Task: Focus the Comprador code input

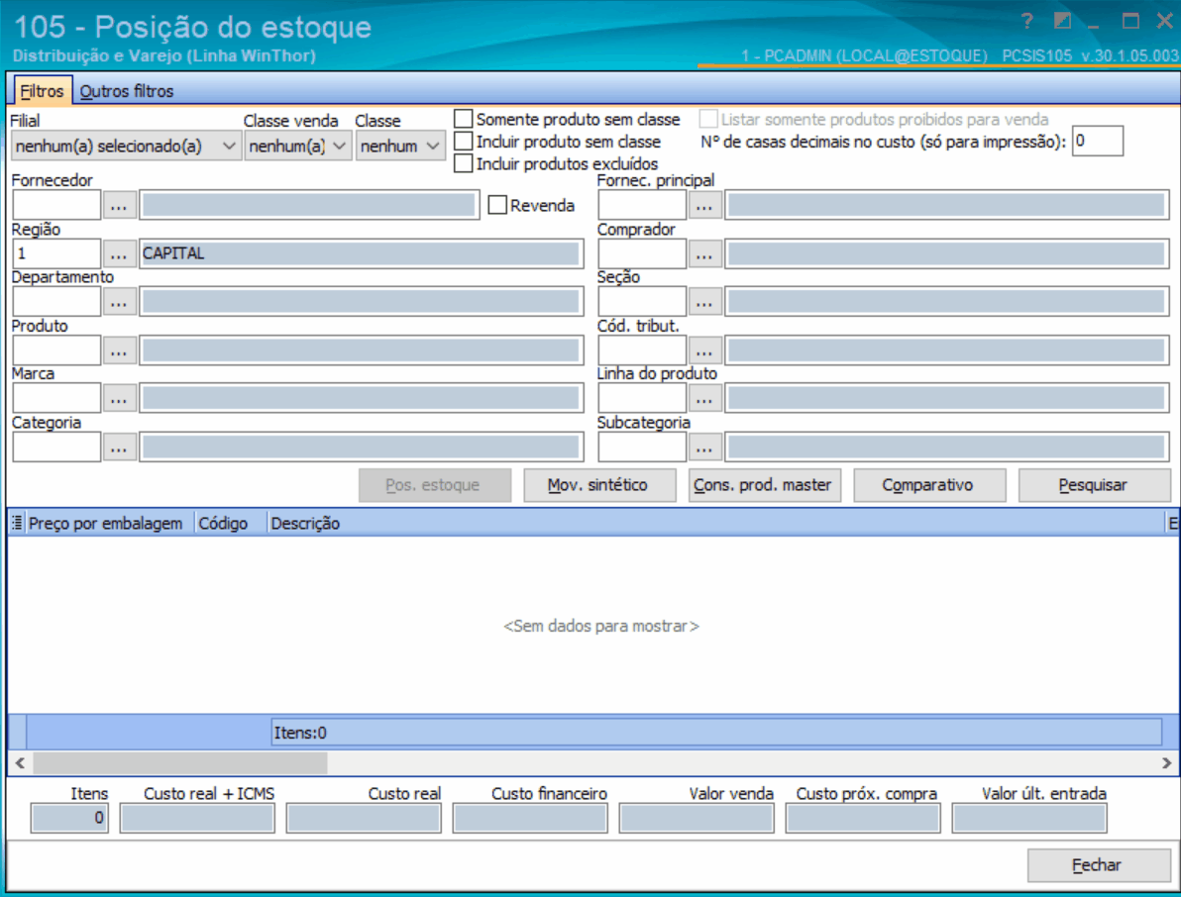Action: [642, 253]
